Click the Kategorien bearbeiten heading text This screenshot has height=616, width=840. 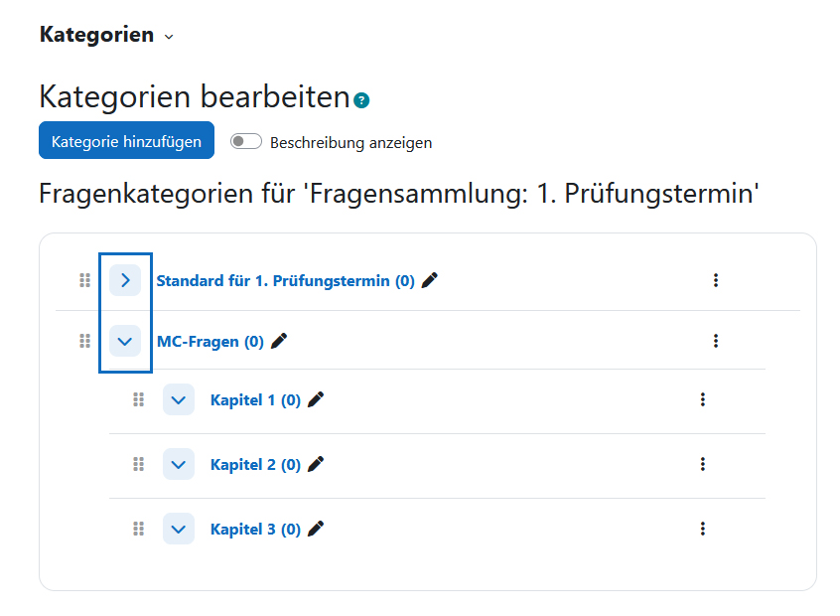tap(195, 97)
